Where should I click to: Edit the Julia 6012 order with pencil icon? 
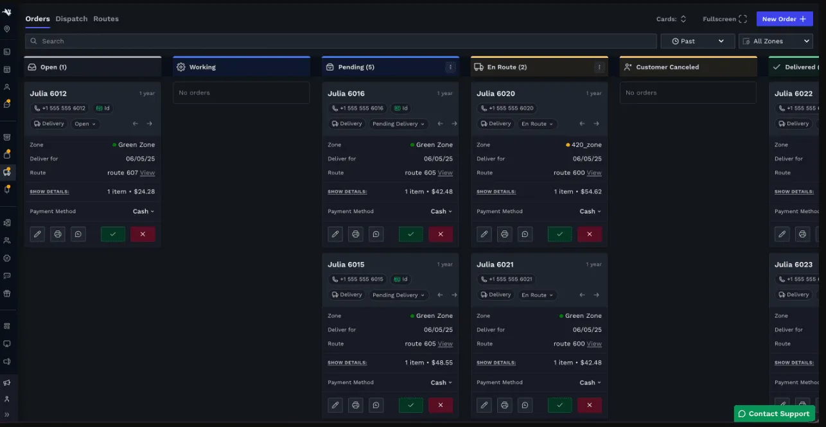[x=37, y=234]
